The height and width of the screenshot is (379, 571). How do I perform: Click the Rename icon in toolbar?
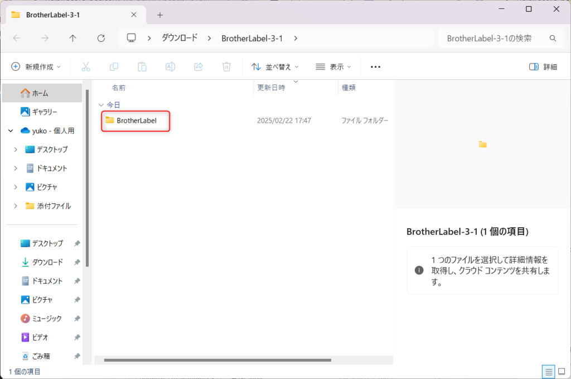171,66
